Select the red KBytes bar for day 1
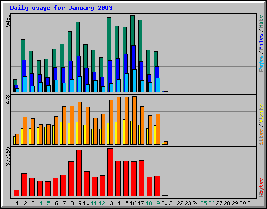Screen dimensions: 267x209 (x=16, y=193)
